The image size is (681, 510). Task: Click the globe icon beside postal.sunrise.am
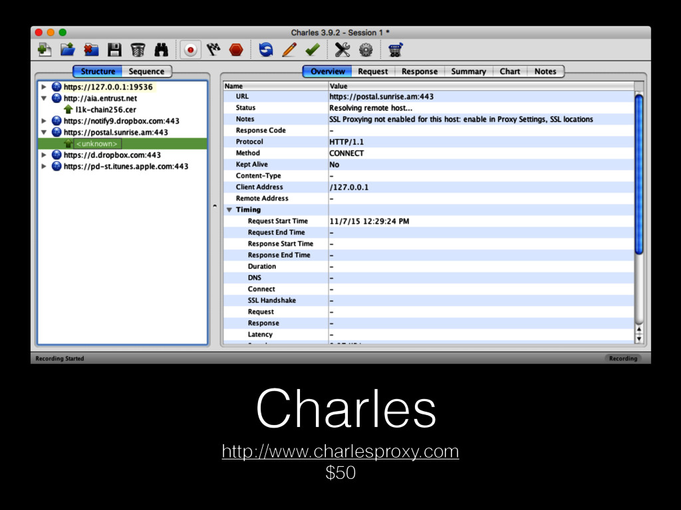point(57,132)
